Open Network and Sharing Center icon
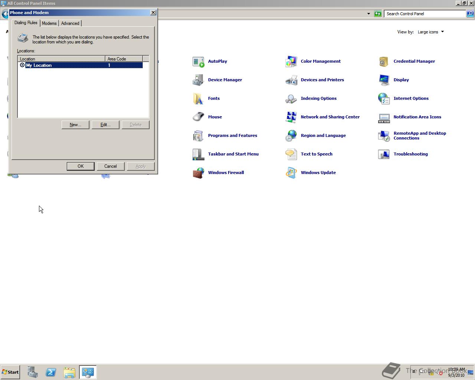475x380 pixels. 291,117
